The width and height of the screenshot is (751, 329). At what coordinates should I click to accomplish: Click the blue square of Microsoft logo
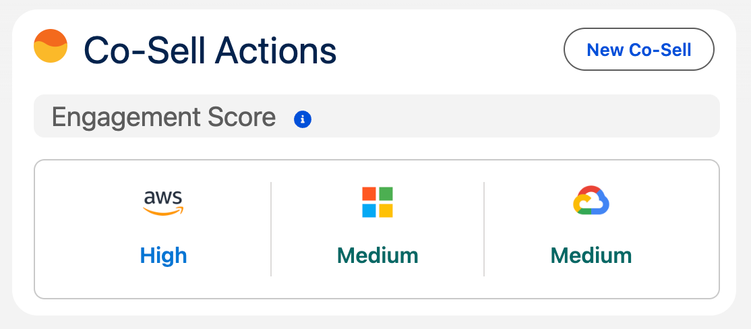tap(369, 210)
